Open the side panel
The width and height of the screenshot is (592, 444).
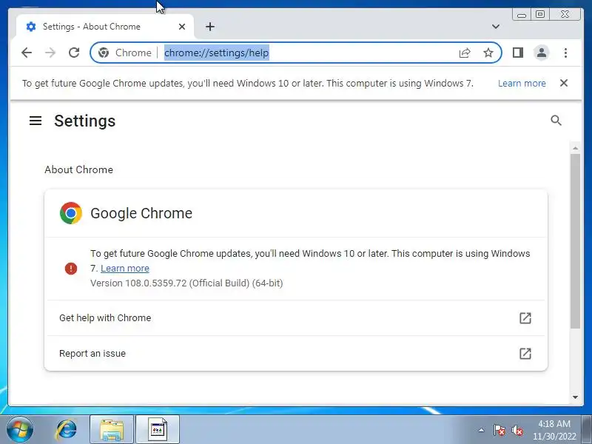[x=518, y=53]
